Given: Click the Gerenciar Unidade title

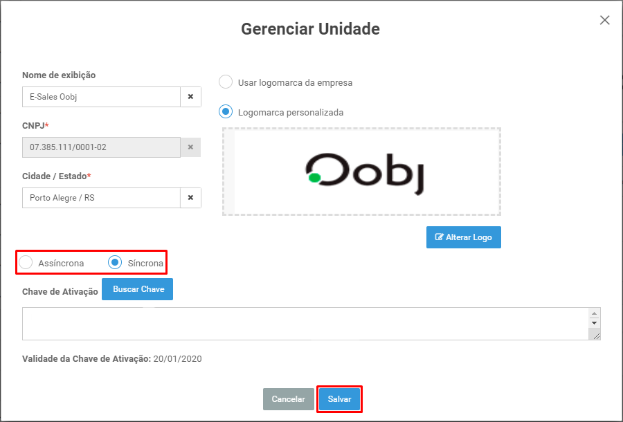Looking at the screenshot, I should [x=310, y=29].
